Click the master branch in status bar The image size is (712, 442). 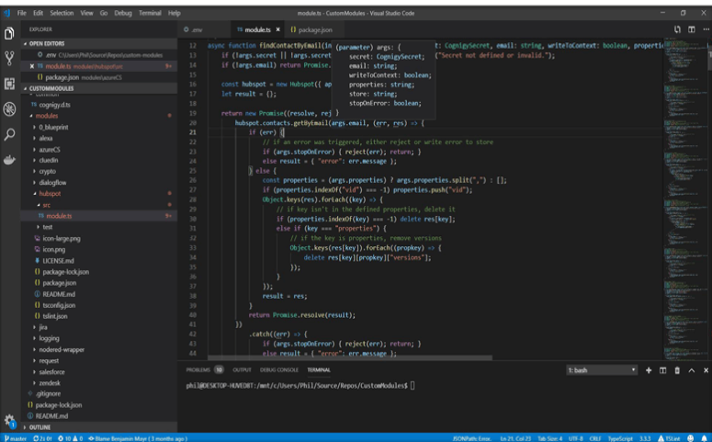click(17, 438)
